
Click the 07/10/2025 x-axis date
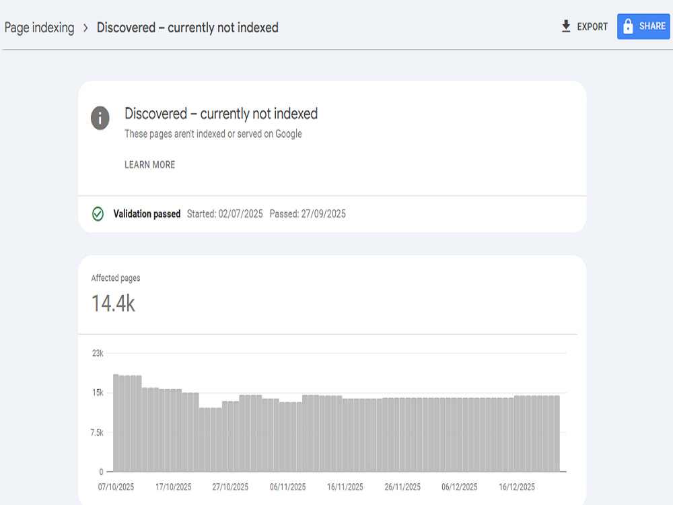[116, 487]
